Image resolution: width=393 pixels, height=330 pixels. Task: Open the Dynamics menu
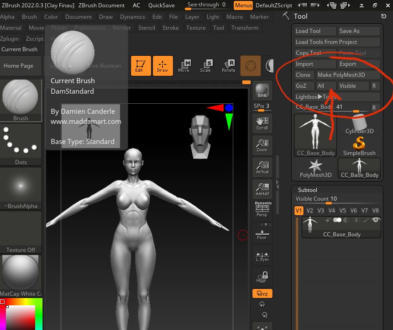(132, 17)
